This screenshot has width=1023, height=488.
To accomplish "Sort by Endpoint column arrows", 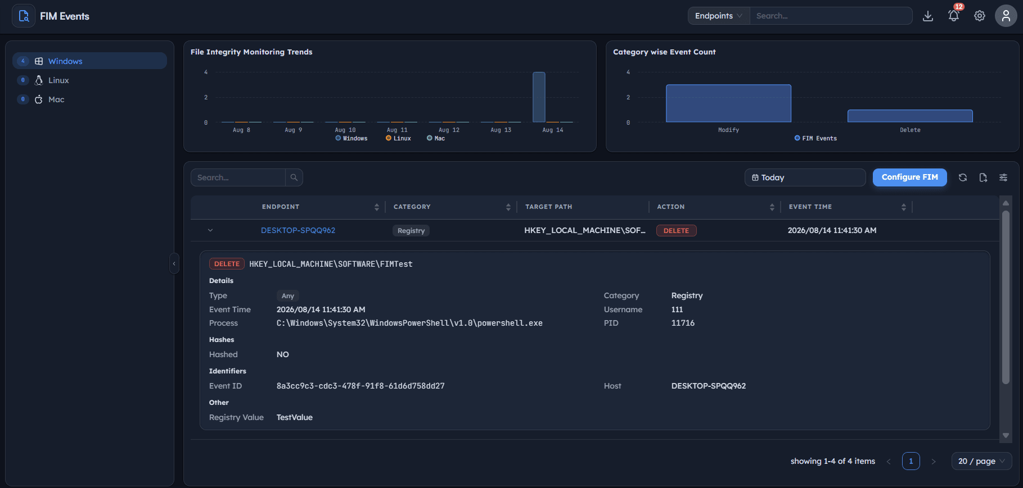I will (x=377, y=207).
